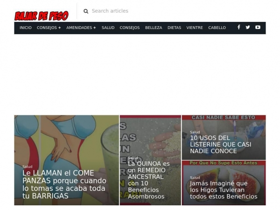Open the YouTube channel icon
The image size is (280, 210).
[x=258, y=28]
